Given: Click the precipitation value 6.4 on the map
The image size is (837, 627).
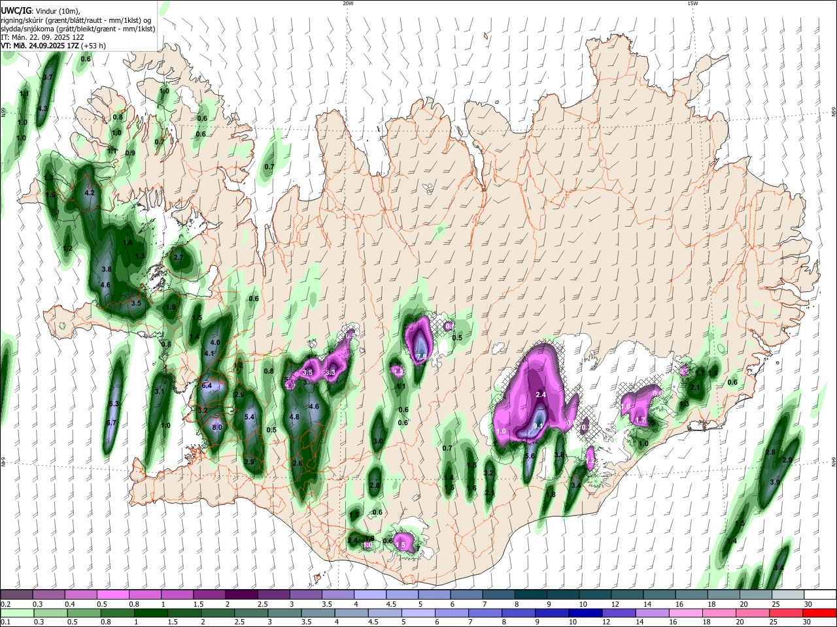Looking at the screenshot, I should click(x=207, y=386).
